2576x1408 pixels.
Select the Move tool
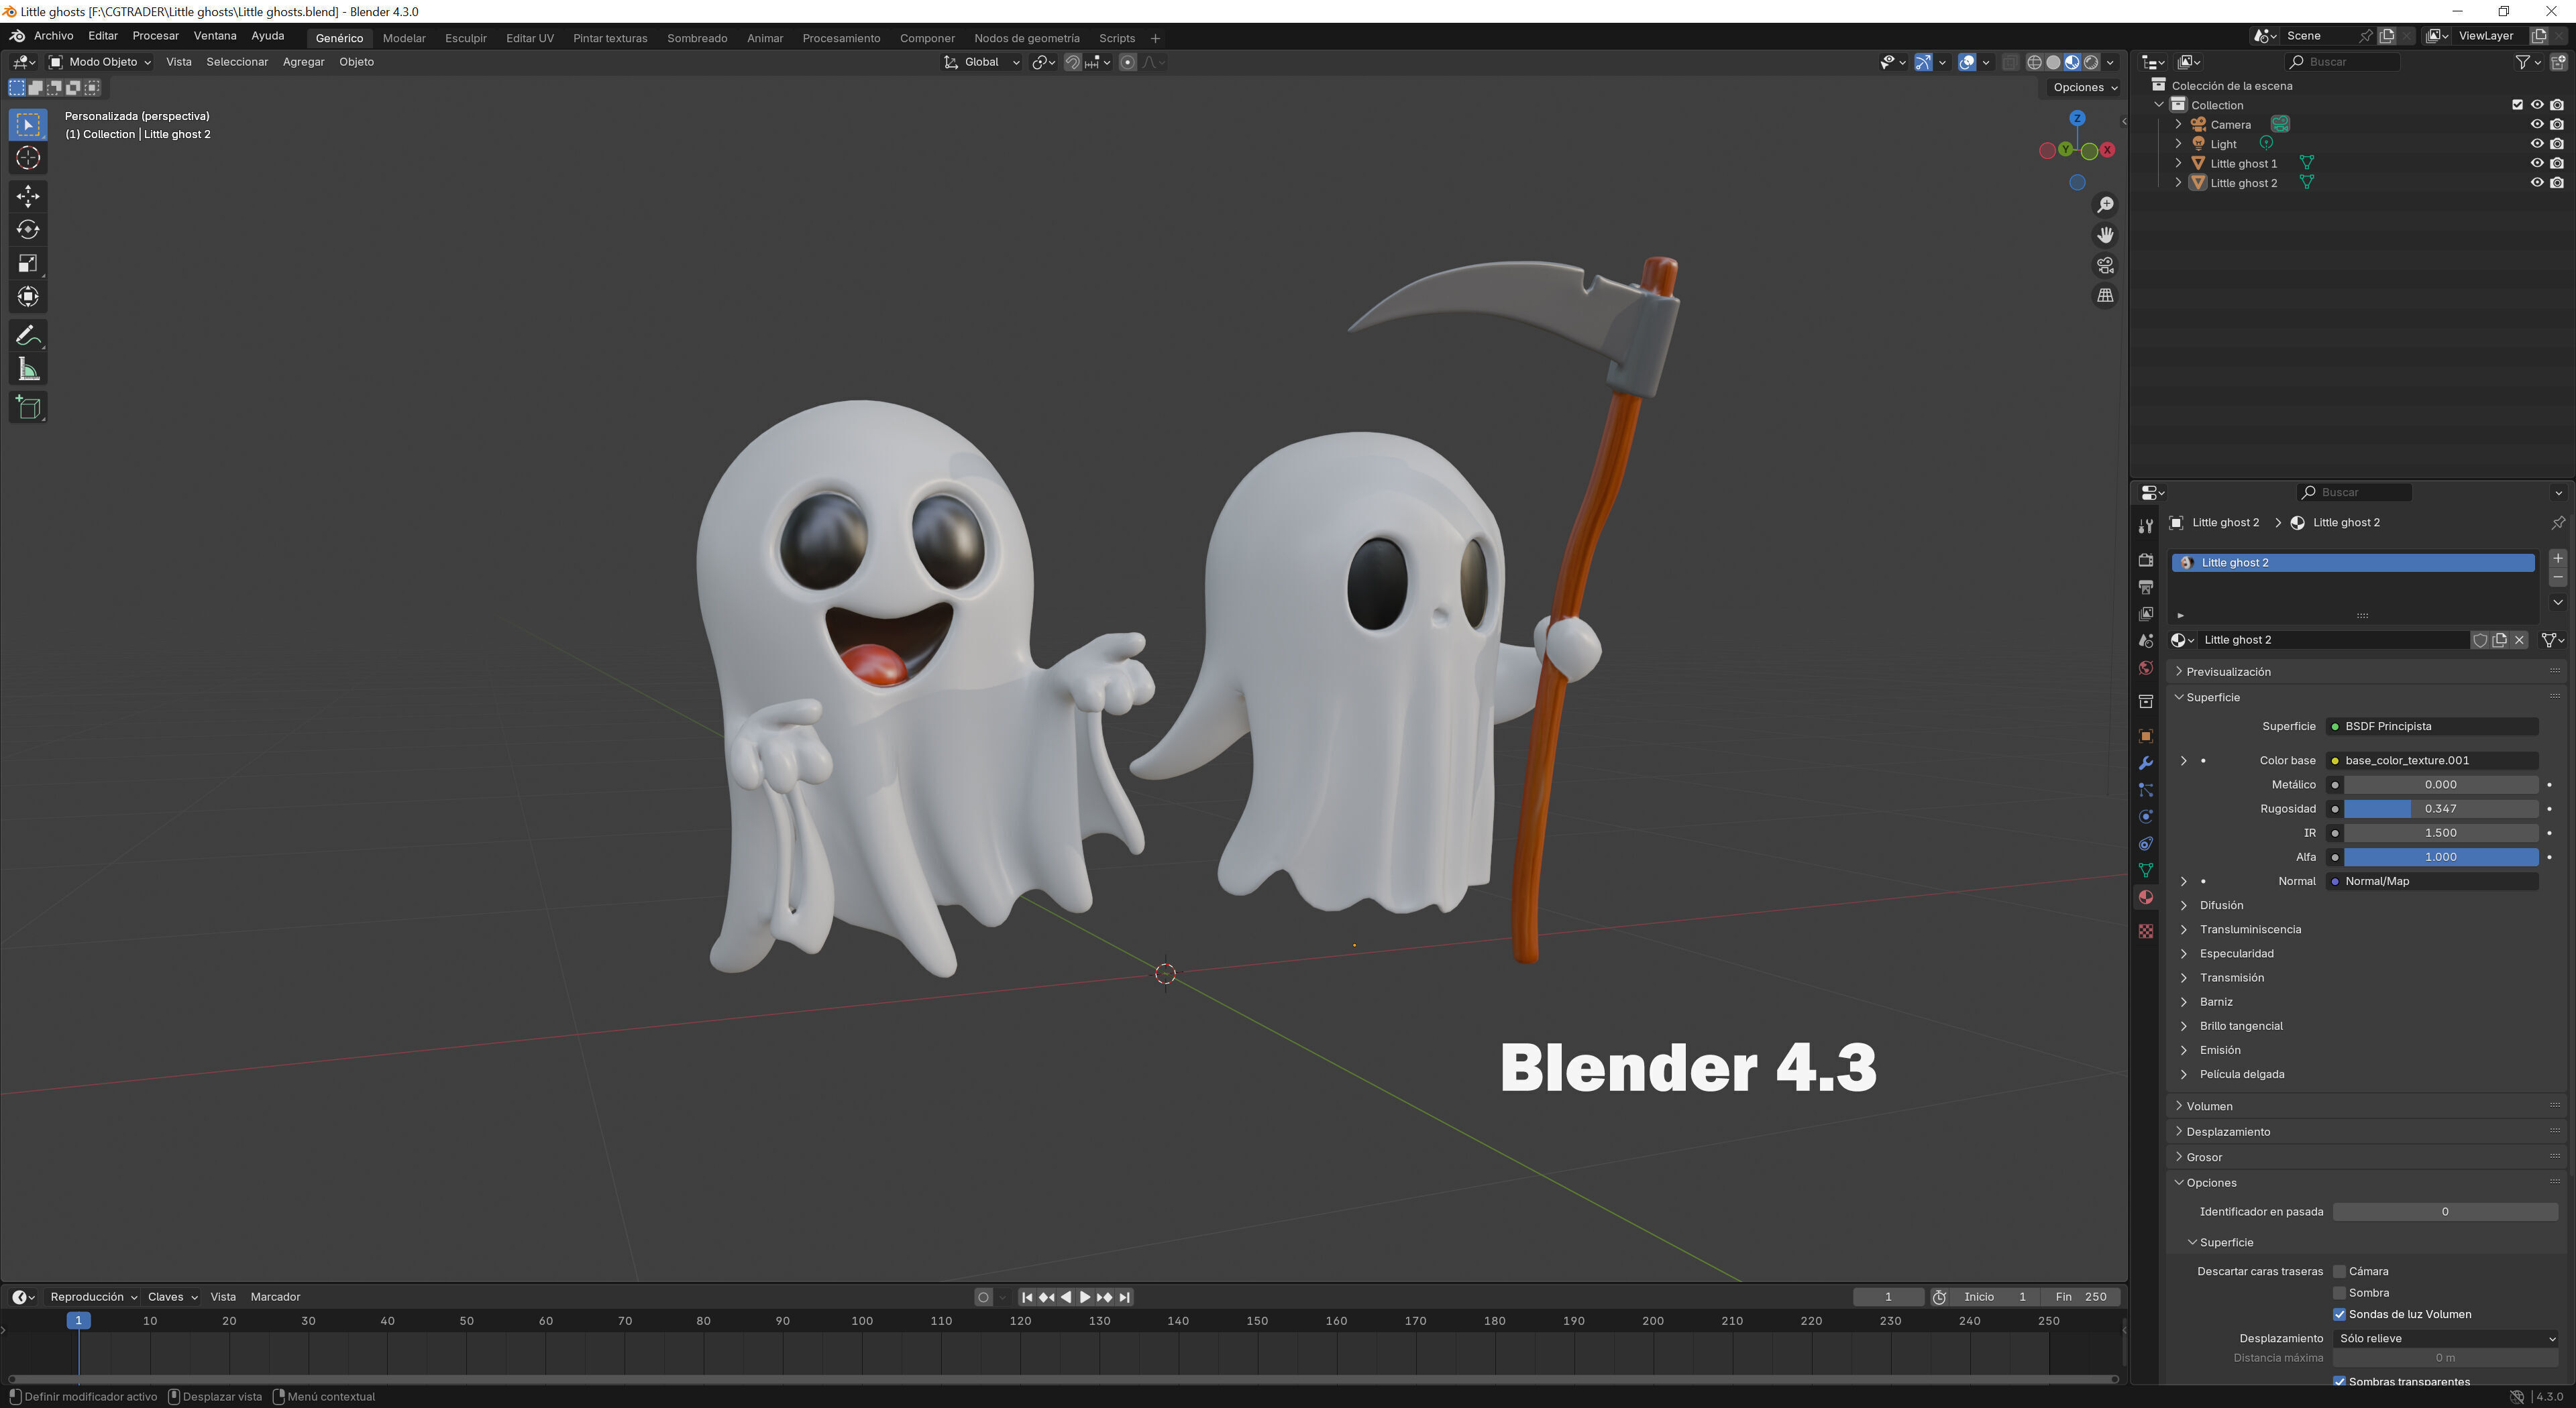coord(28,196)
